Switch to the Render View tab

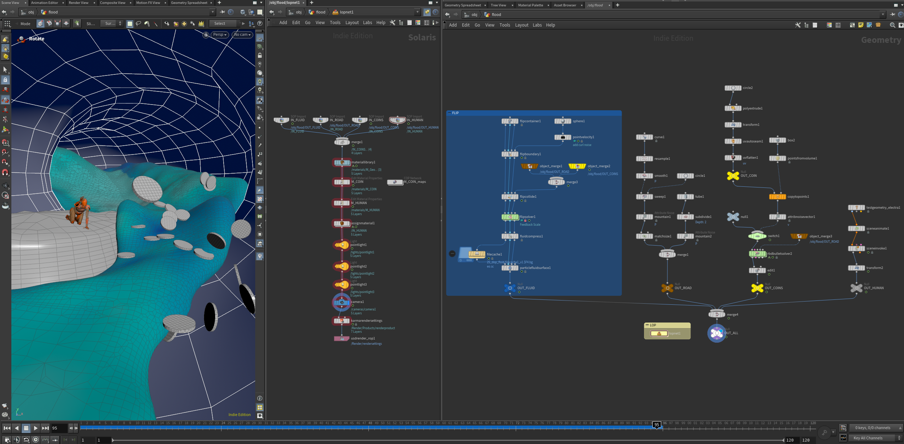click(79, 3)
